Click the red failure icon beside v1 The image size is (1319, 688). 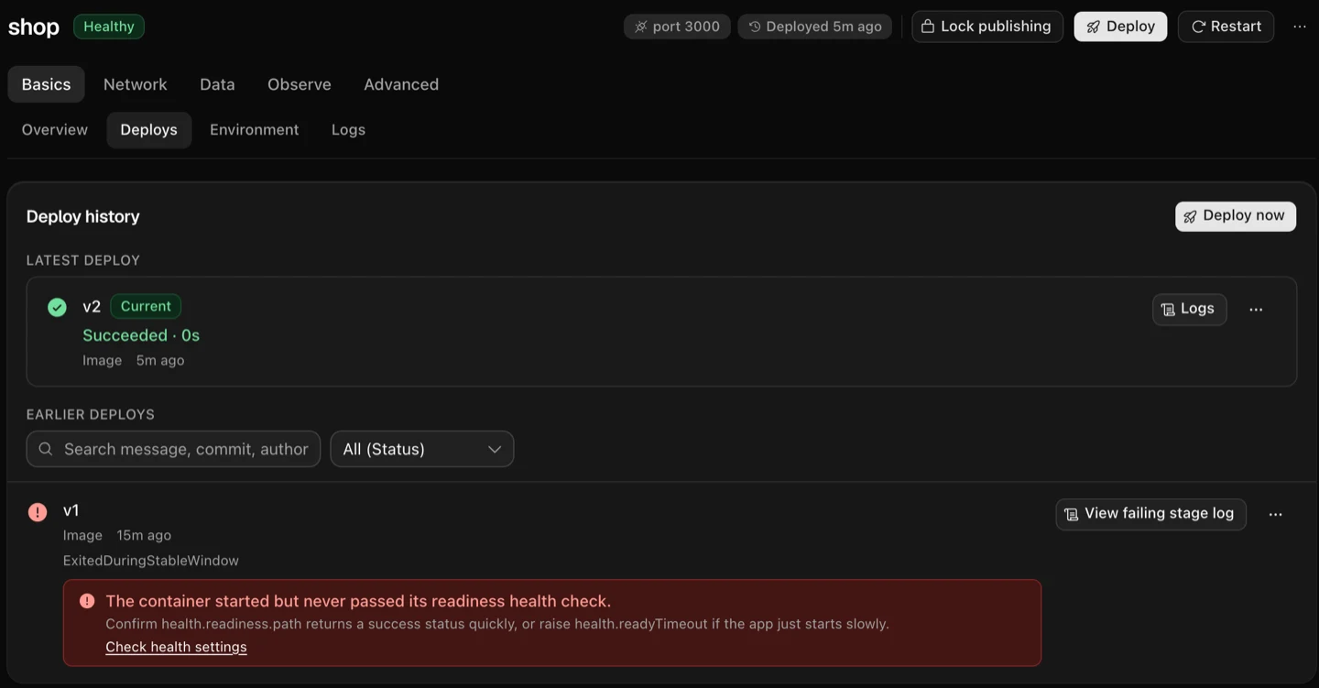(x=38, y=512)
